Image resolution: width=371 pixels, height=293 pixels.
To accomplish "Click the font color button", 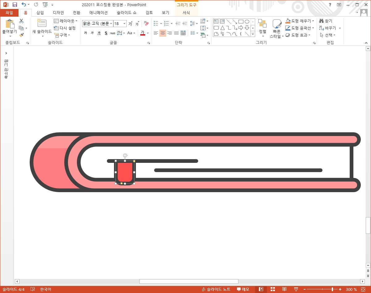I will click(x=143, y=33).
